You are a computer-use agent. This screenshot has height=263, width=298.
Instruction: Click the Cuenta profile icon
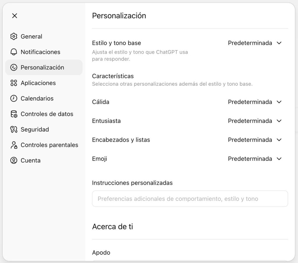point(14,160)
